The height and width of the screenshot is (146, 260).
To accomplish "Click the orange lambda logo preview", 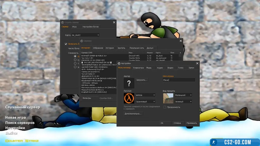I will 129,98.
